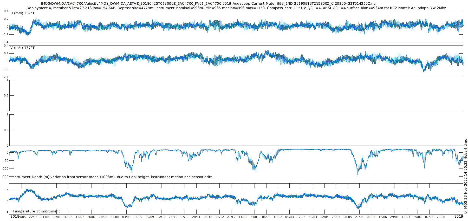Select the '04/06' date tick

pyautogui.click(x=45, y=217)
